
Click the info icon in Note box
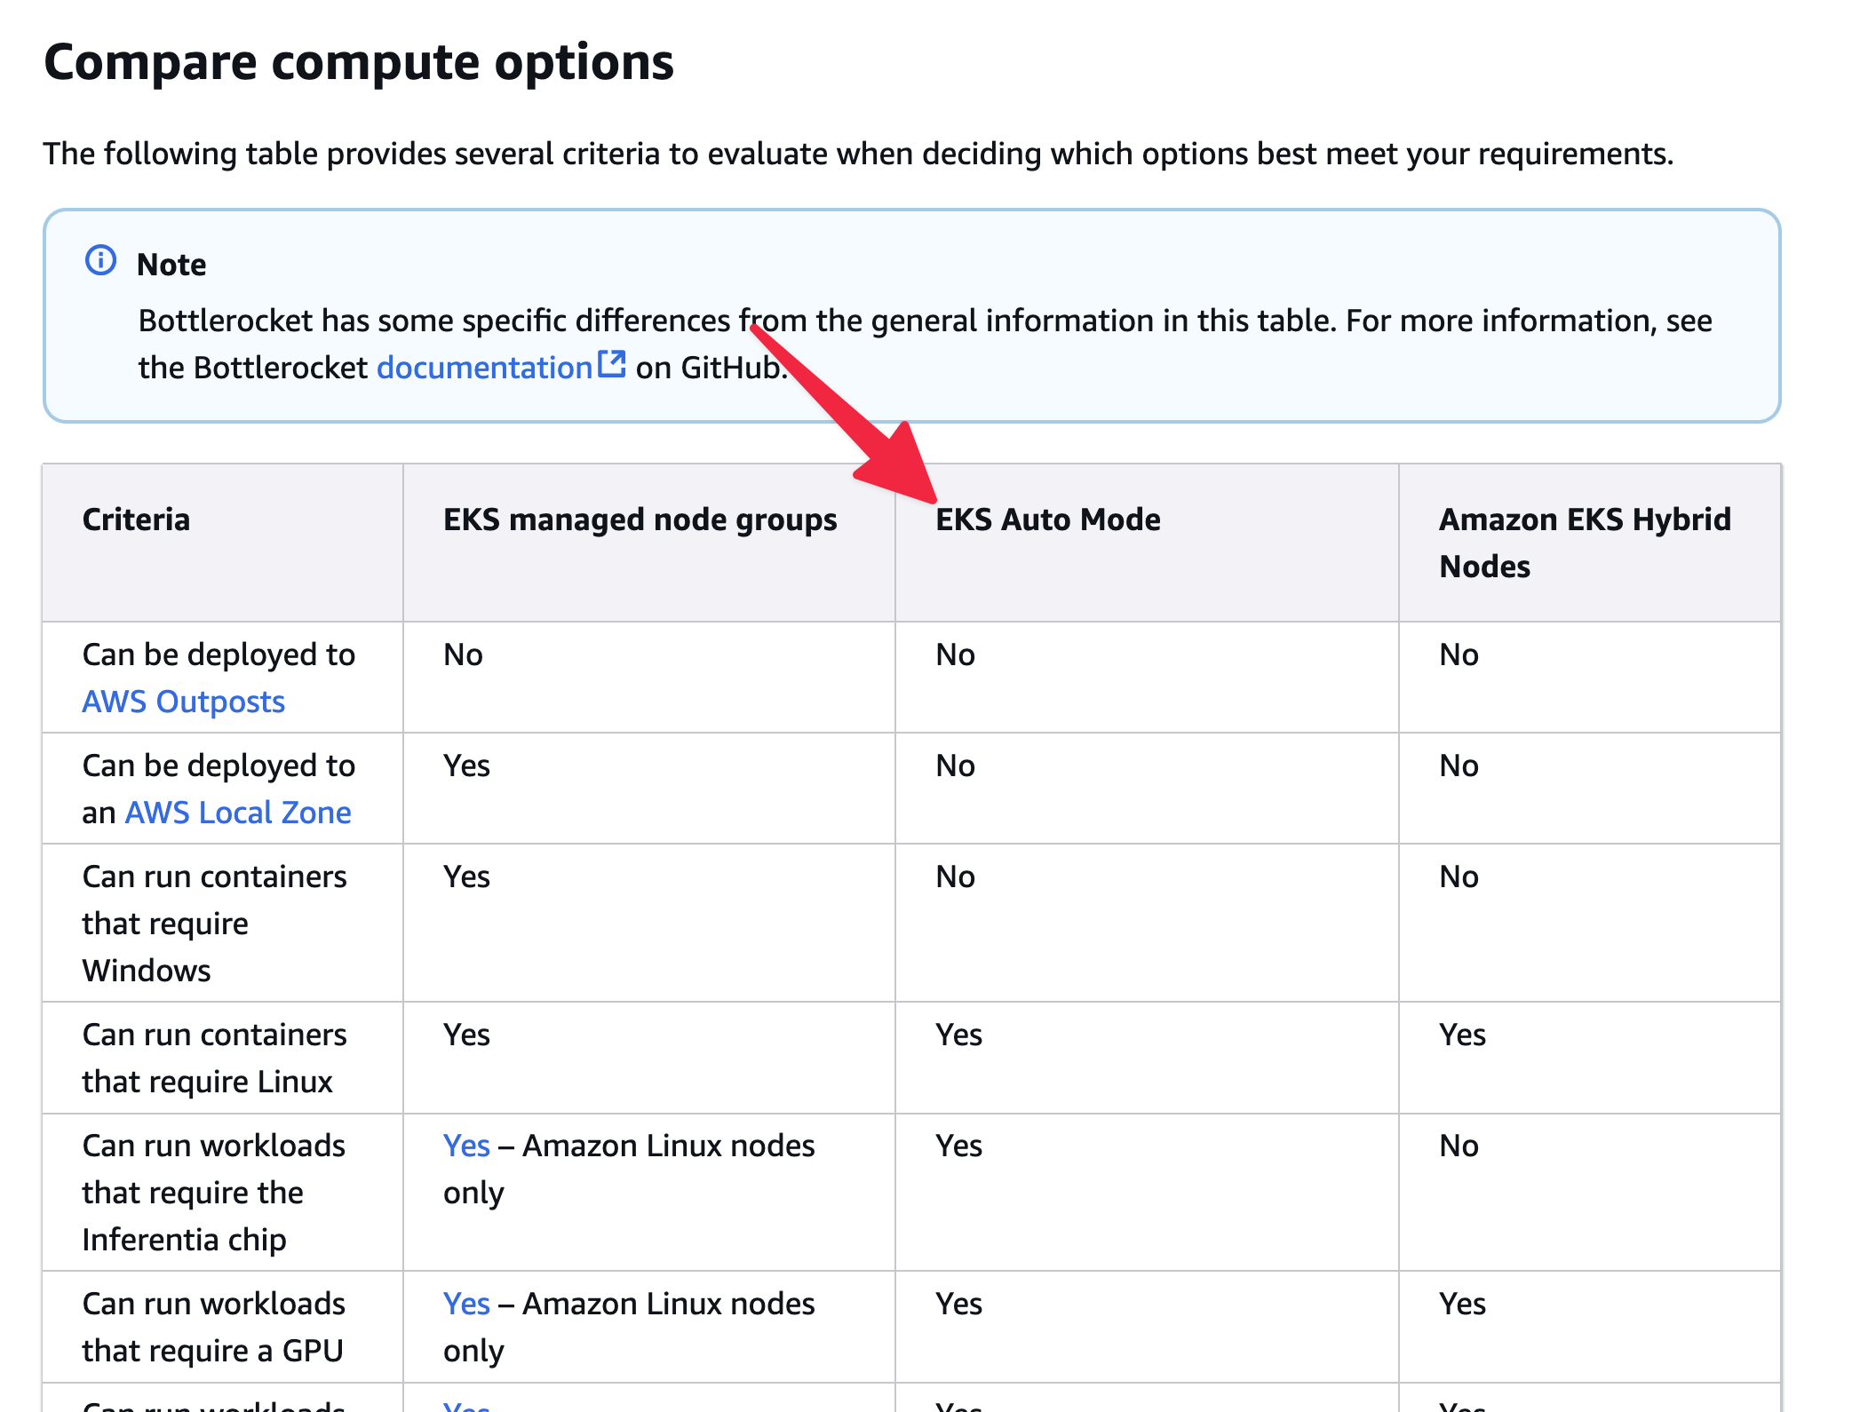[x=100, y=260]
